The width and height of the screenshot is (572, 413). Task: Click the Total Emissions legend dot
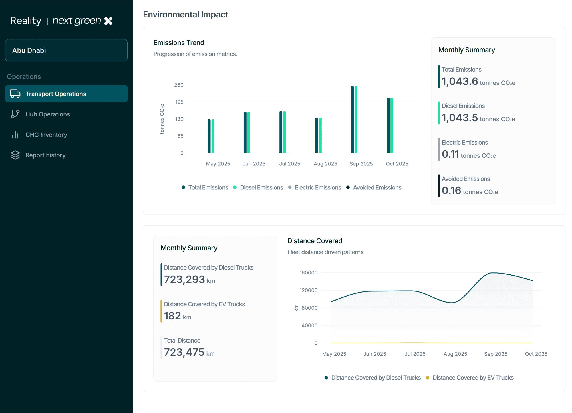(183, 187)
